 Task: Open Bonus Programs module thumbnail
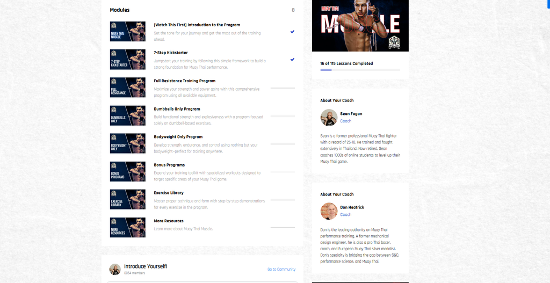pyautogui.click(x=128, y=171)
